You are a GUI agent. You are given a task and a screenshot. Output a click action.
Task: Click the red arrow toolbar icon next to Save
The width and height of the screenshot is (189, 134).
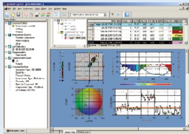pyautogui.click(x=26, y=15)
